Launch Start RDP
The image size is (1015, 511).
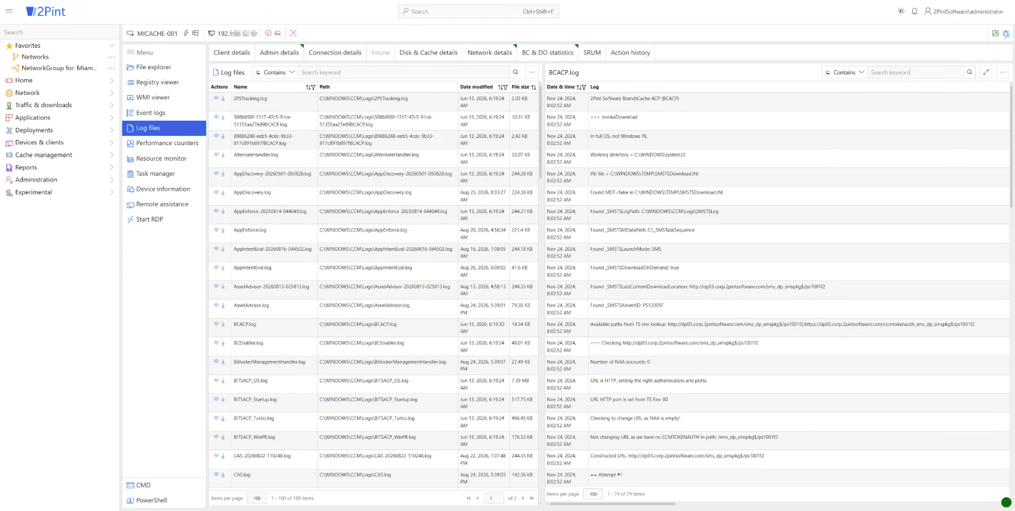click(164, 219)
